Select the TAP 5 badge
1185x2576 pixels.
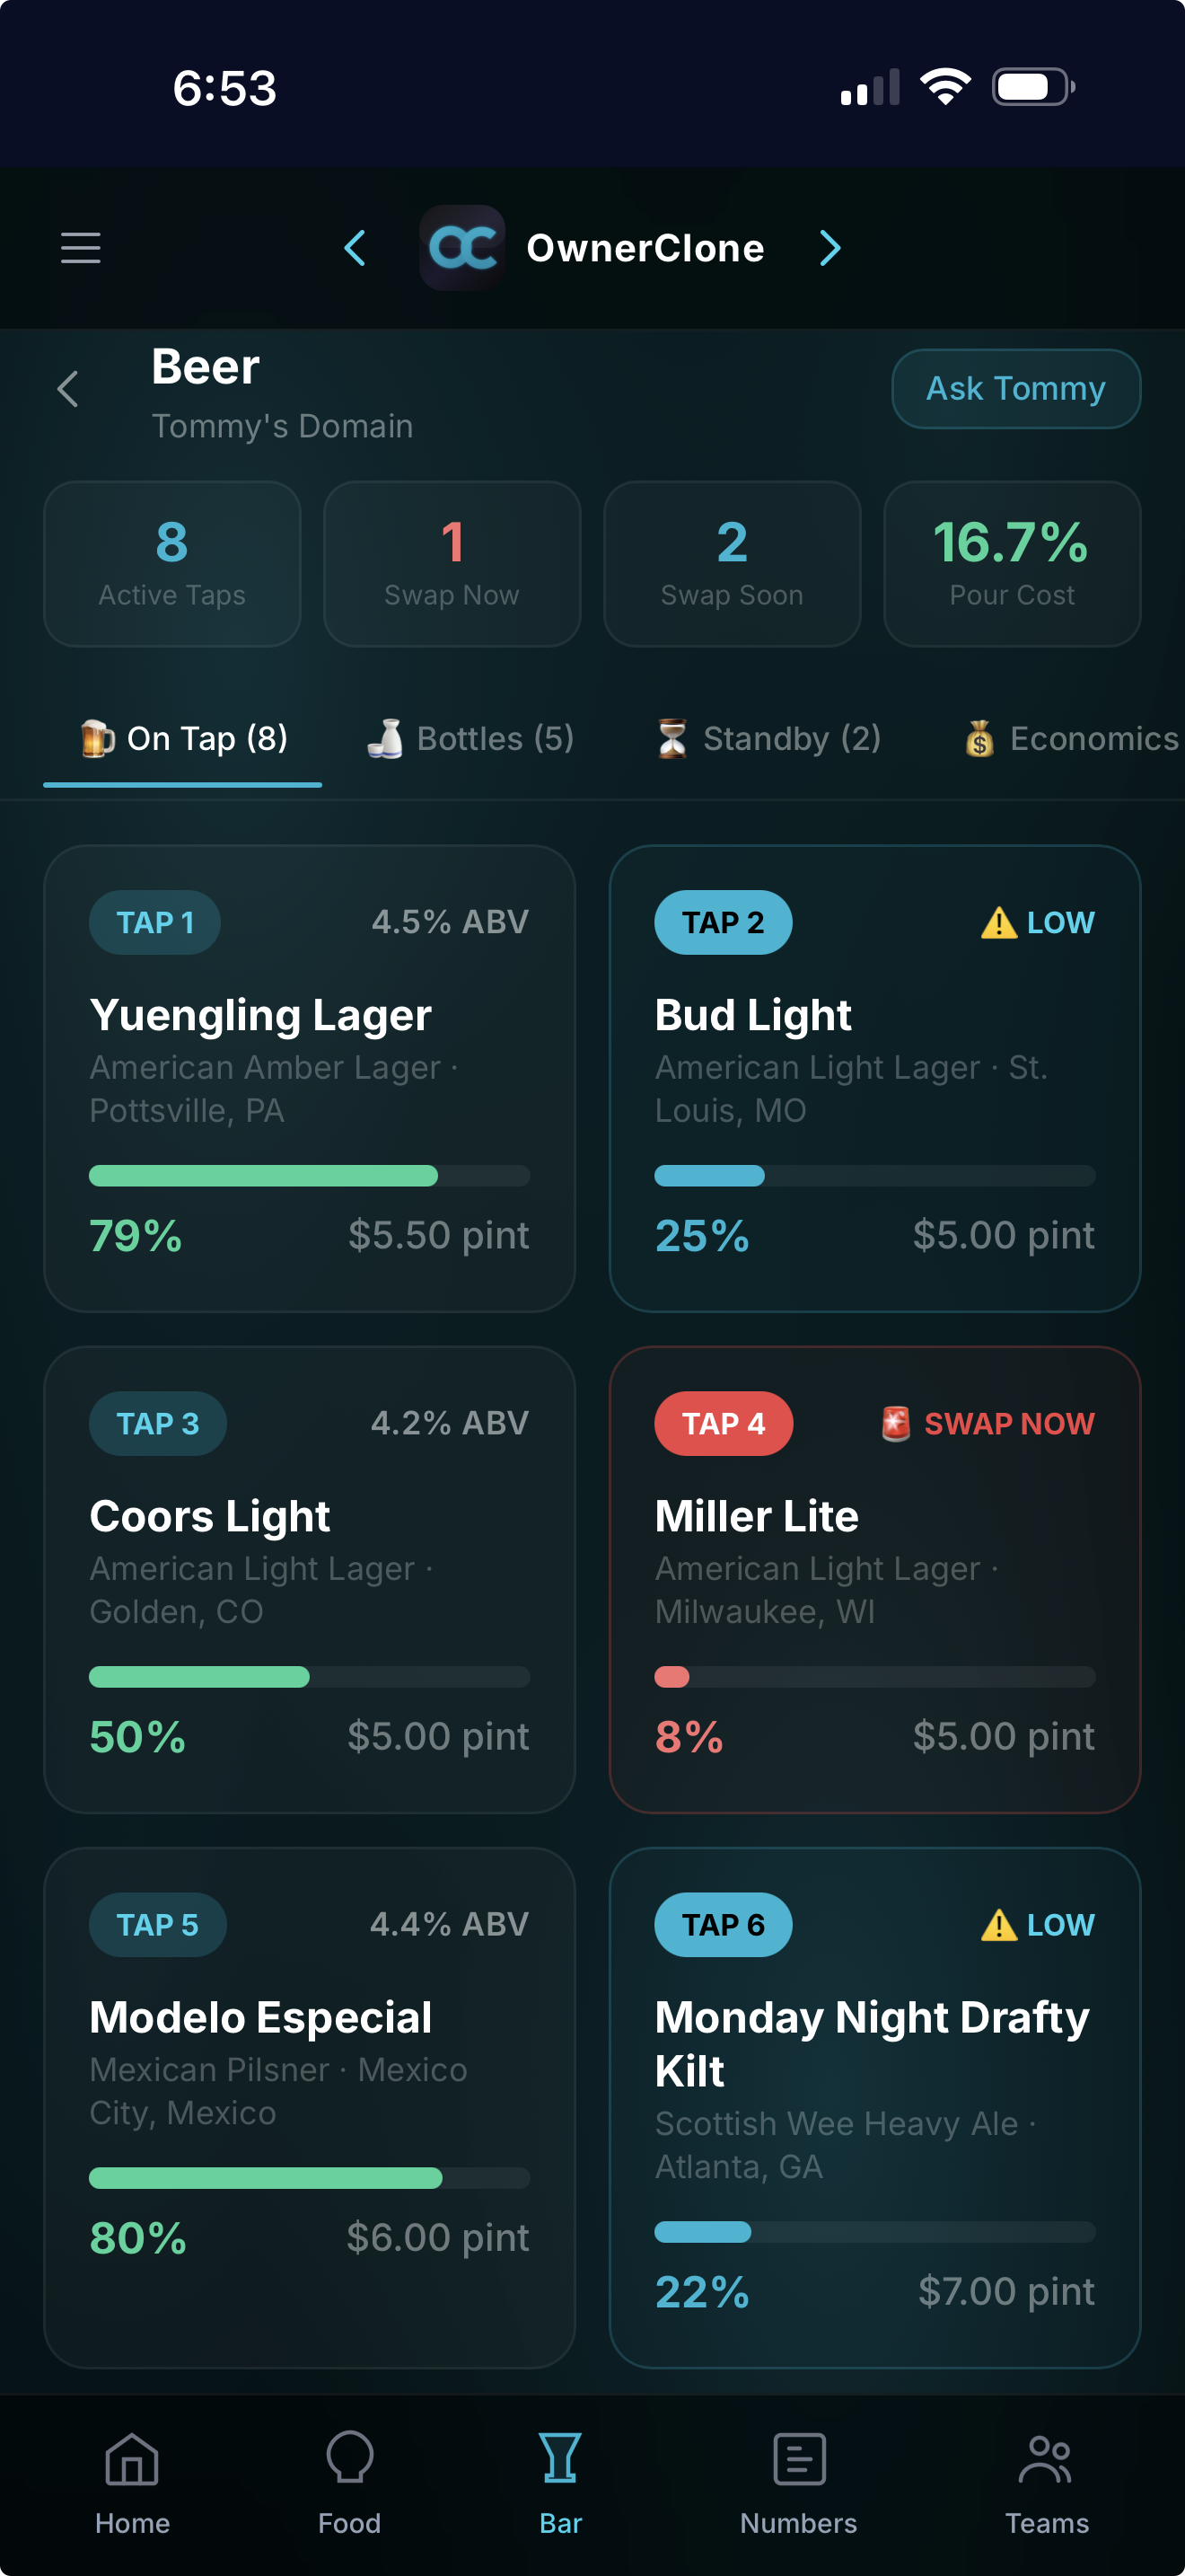(158, 1925)
